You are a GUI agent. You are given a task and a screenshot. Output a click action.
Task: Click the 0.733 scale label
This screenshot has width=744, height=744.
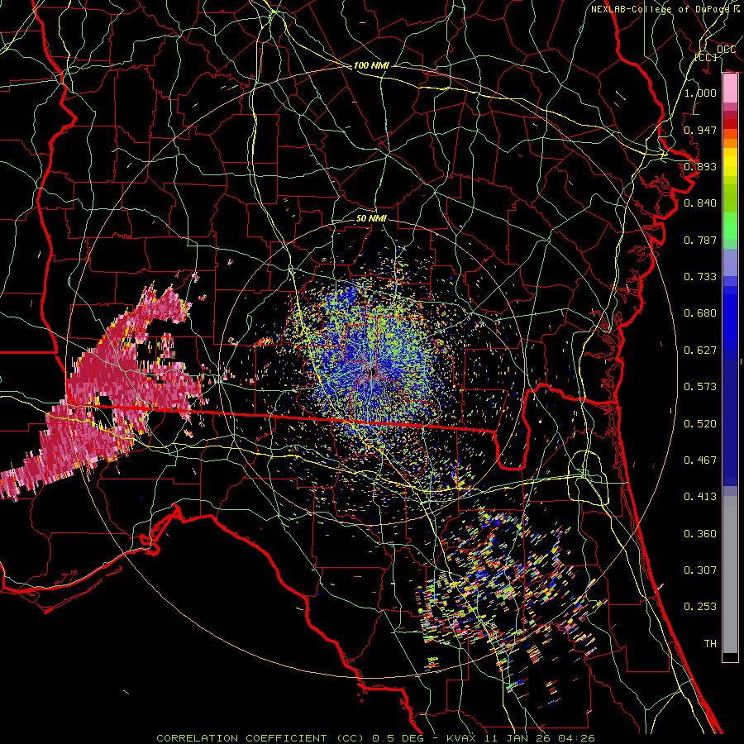tap(700, 277)
